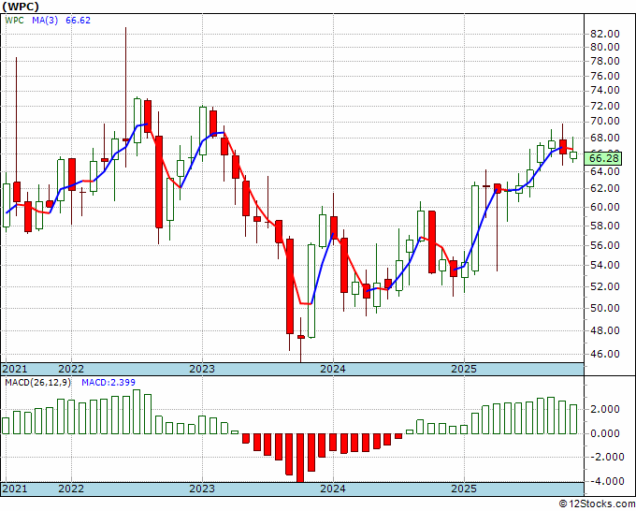Screen dimensions: 636x511
Task: Click the 2.000 MACD axis label
Action: [x=605, y=409]
